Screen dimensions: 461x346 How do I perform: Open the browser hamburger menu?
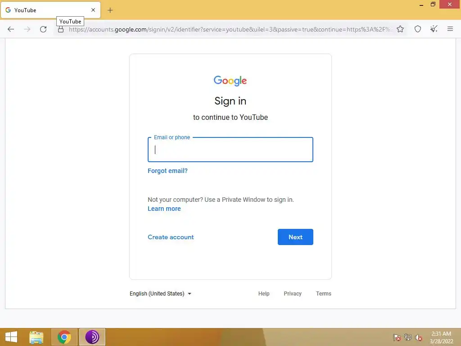tap(450, 29)
